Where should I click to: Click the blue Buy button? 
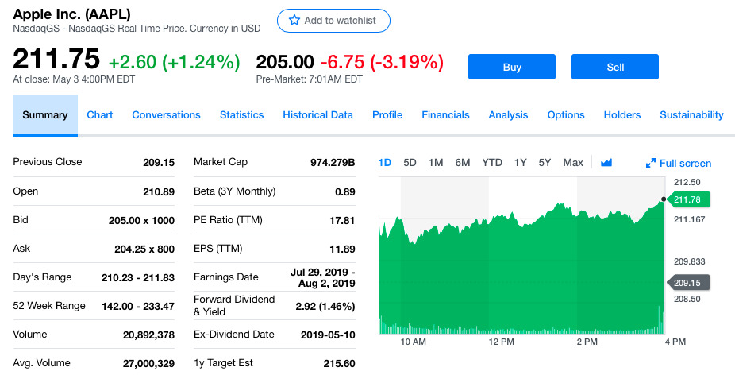coord(512,67)
